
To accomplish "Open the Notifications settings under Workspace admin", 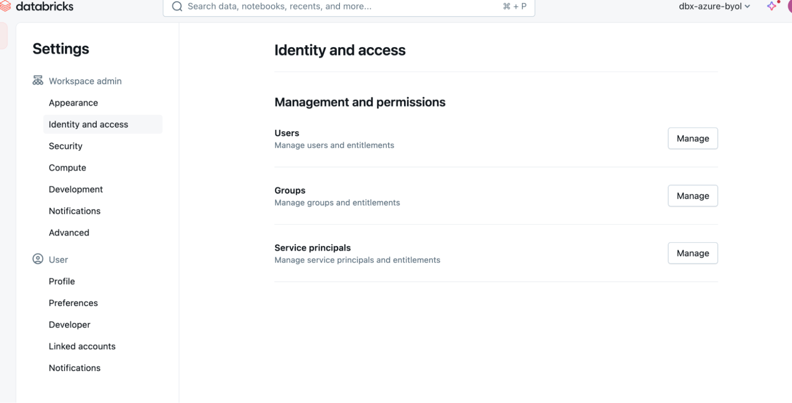I will tap(75, 211).
